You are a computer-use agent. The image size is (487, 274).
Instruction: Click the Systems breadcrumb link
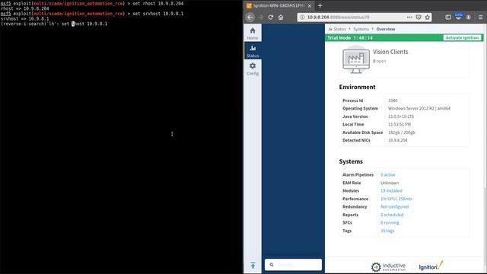point(361,29)
